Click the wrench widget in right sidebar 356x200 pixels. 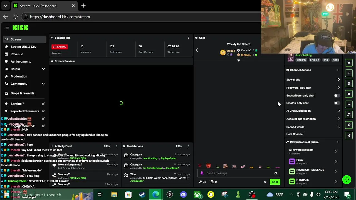349,125
